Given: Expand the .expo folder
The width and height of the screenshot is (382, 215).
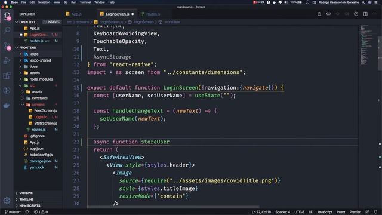Looking at the screenshot, I should tap(20, 54).
